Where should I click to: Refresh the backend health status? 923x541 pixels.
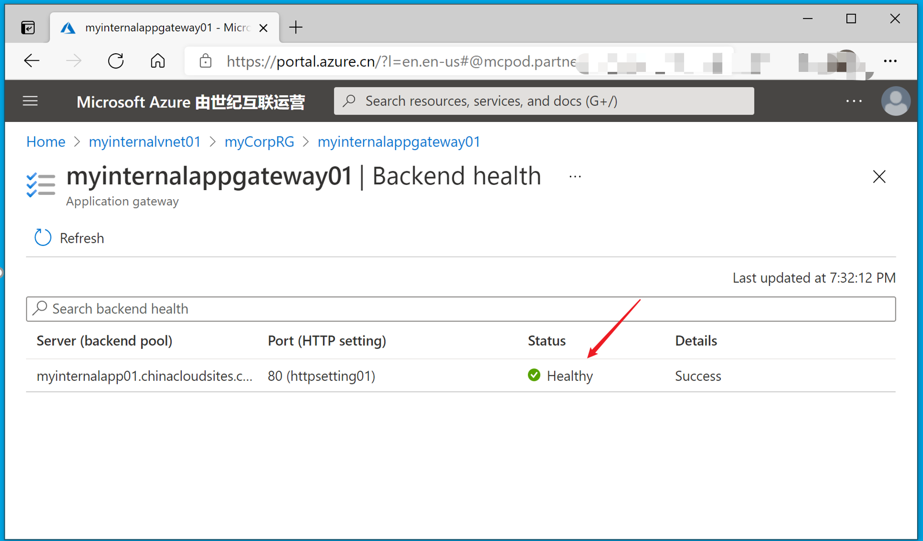(69, 238)
